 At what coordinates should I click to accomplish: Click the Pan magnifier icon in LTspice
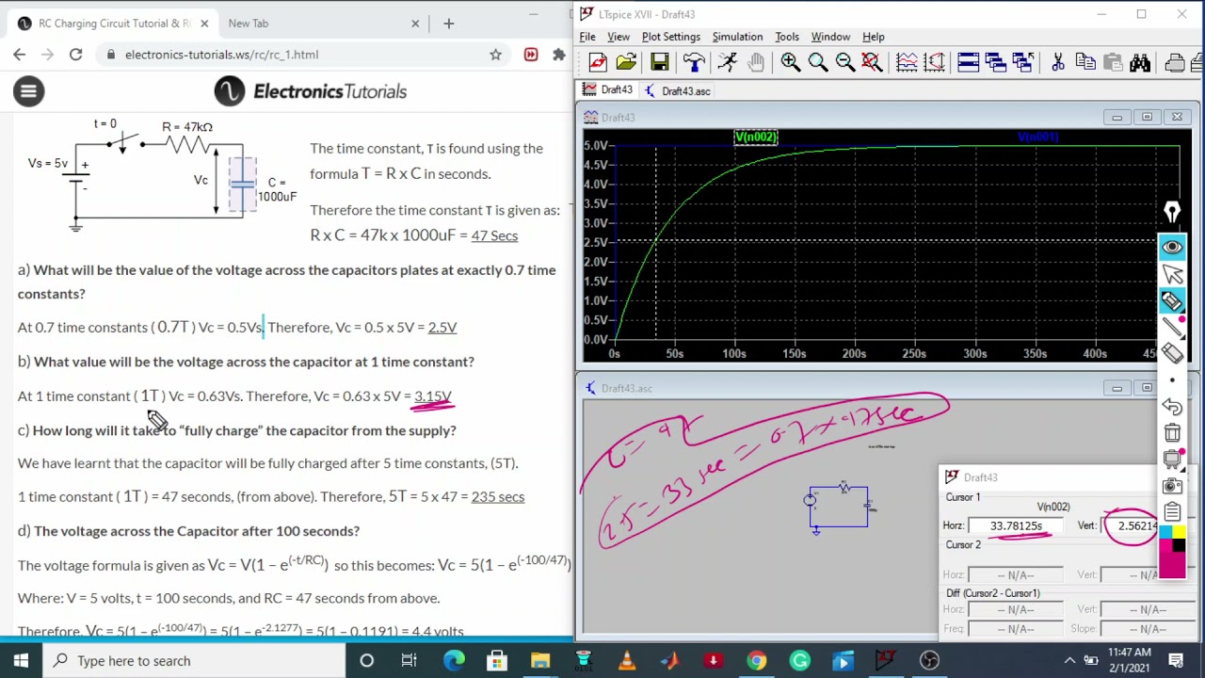[817, 62]
